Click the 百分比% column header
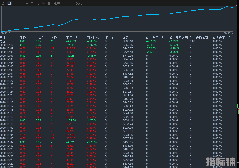The width and height of the screenshot is (239, 168). pyautogui.click(x=93, y=38)
